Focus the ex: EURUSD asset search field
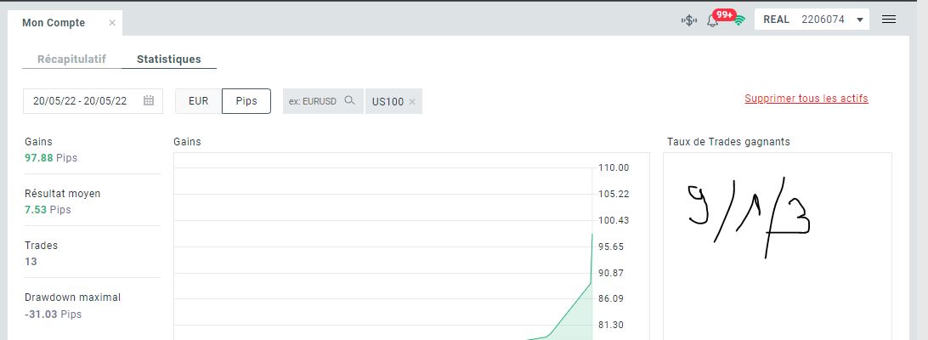The width and height of the screenshot is (928, 340). tap(323, 100)
